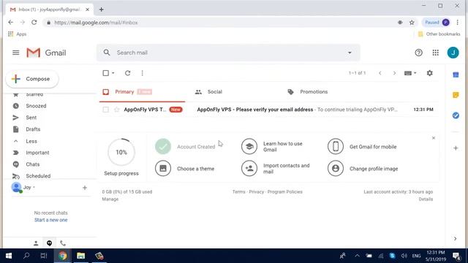Open the Hangouts conversations icon
Screen dimensions: 468x263
tap(49, 243)
